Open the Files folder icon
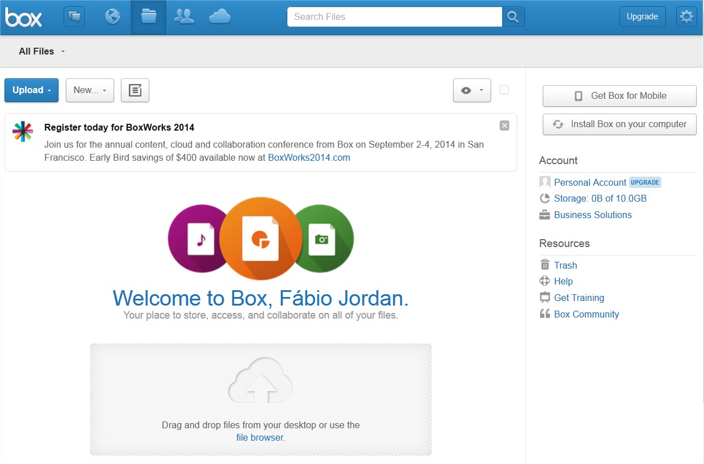The height and width of the screenshot is (464, 704). pos(149,17)
